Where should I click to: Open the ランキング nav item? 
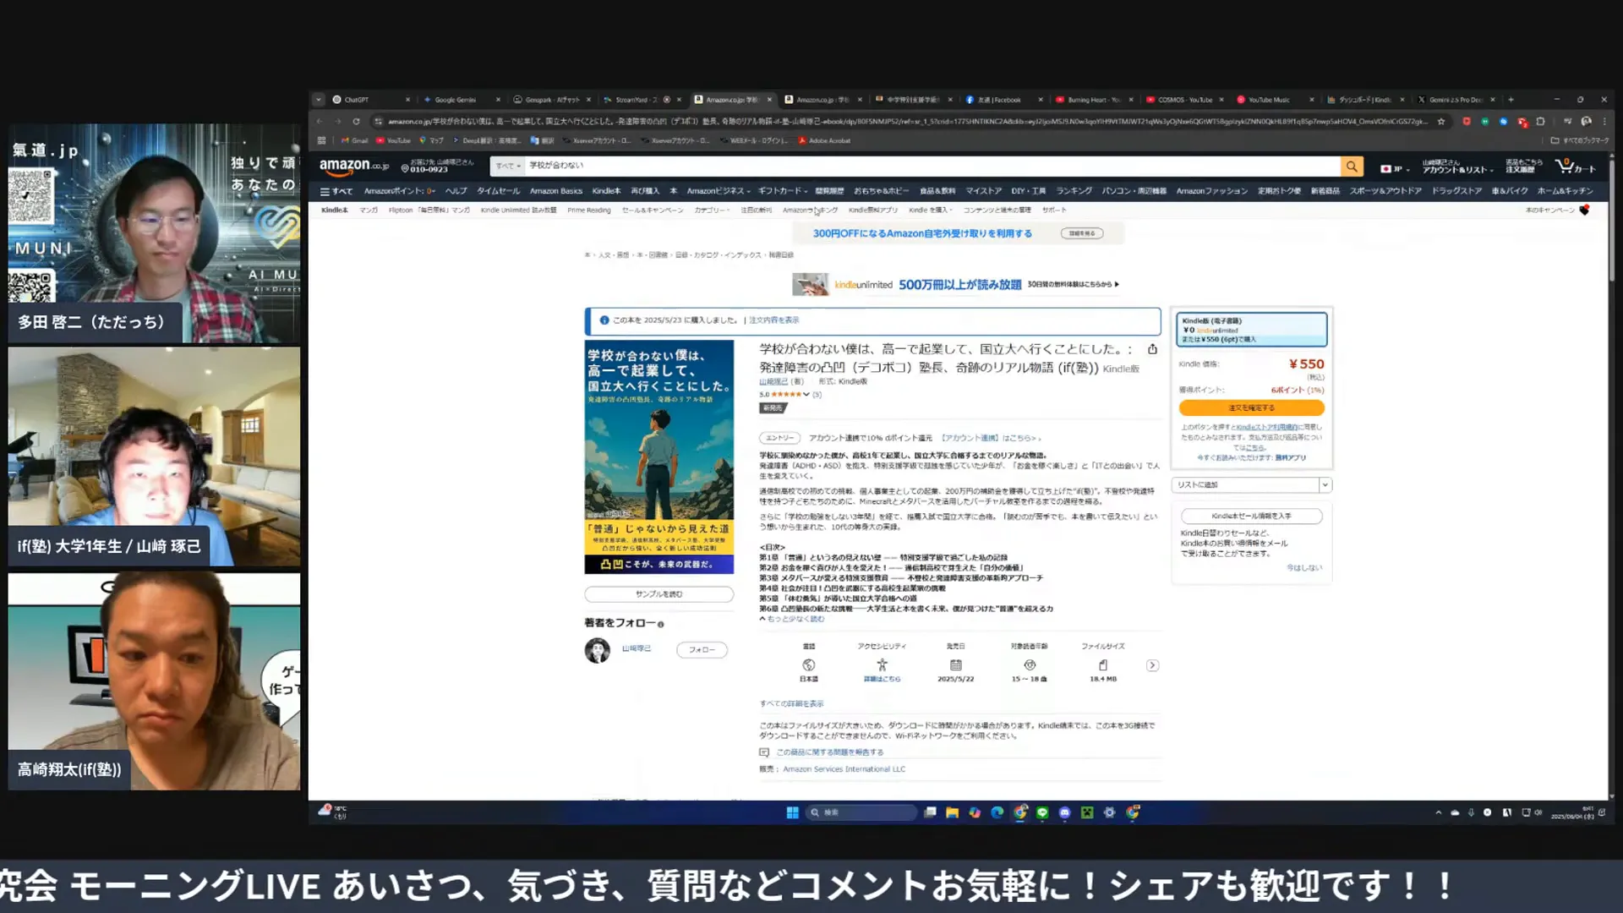[1074, 191]
